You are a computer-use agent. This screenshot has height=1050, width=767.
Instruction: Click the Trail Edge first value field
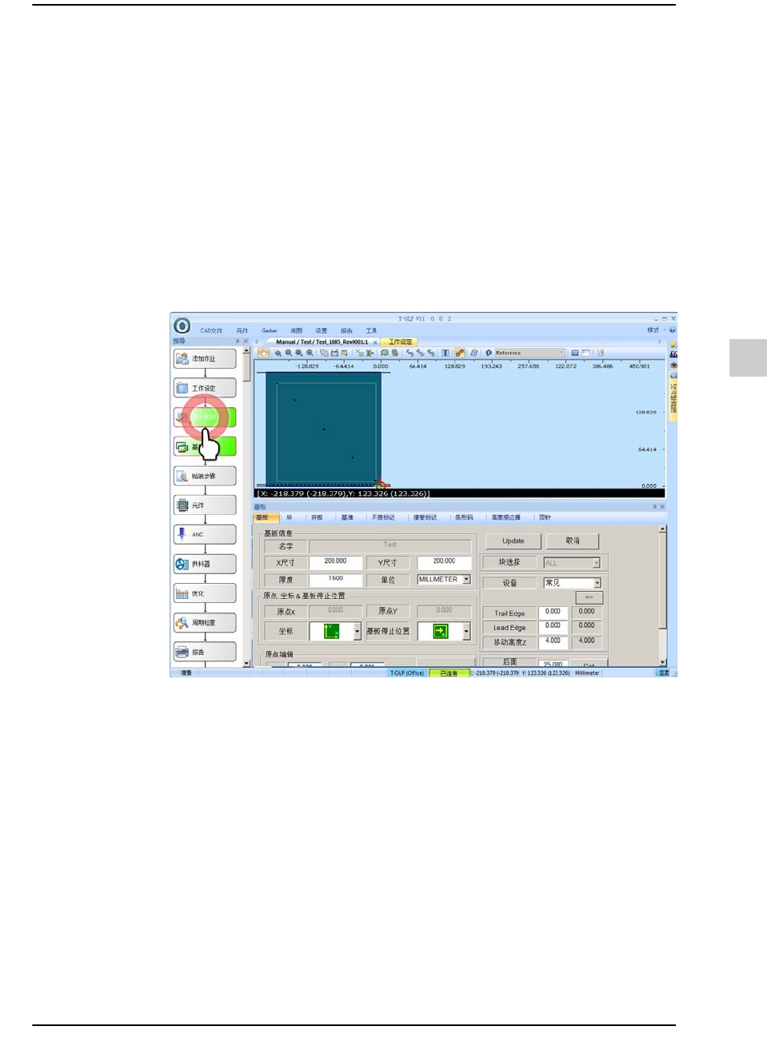tap(553, 612)
